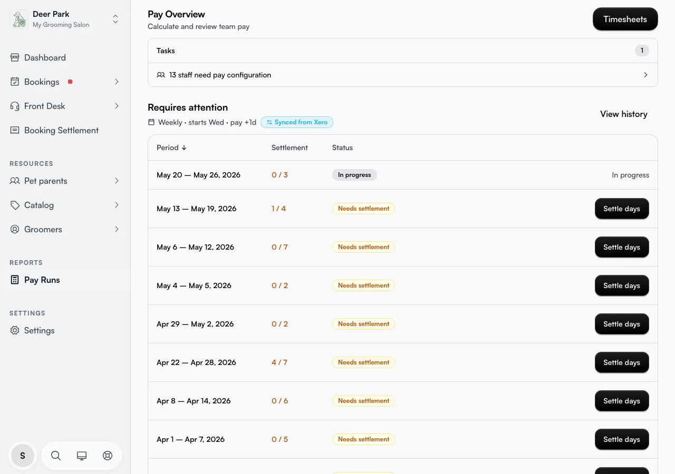Click the Settlement column header
675x474 pixels.
pyautogui.click(x=290, y=148)
